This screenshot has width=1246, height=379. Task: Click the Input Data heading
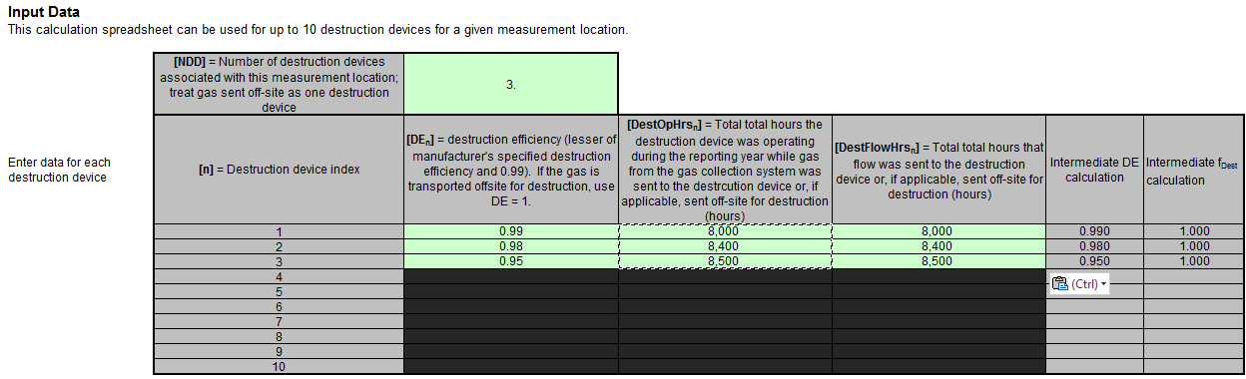44,12
